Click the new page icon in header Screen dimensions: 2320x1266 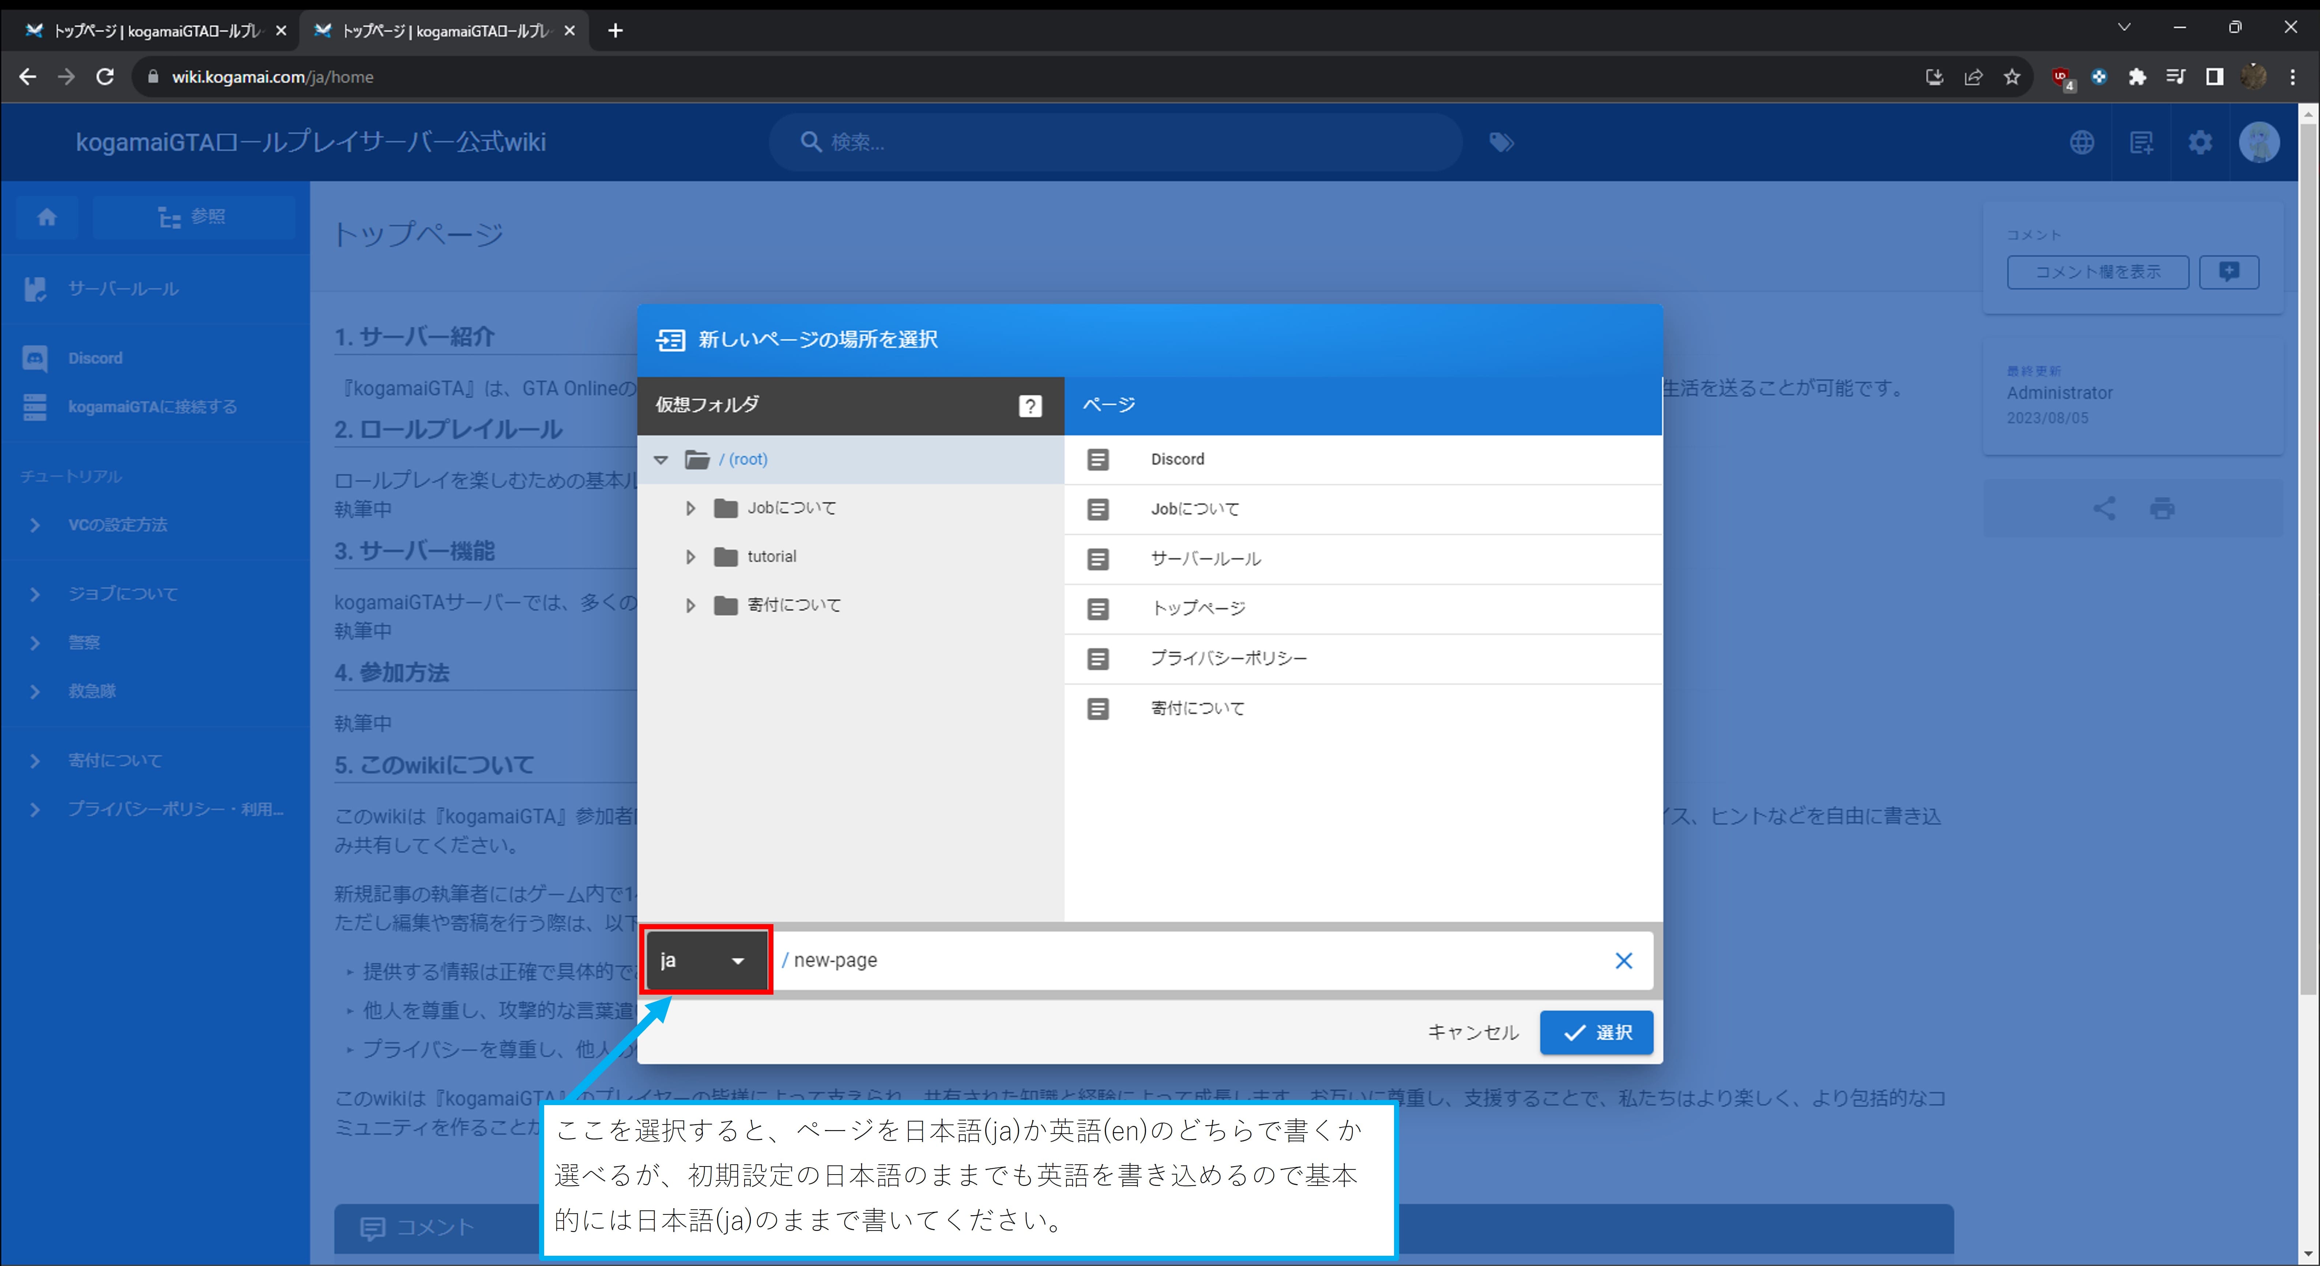pos(2141,142)
